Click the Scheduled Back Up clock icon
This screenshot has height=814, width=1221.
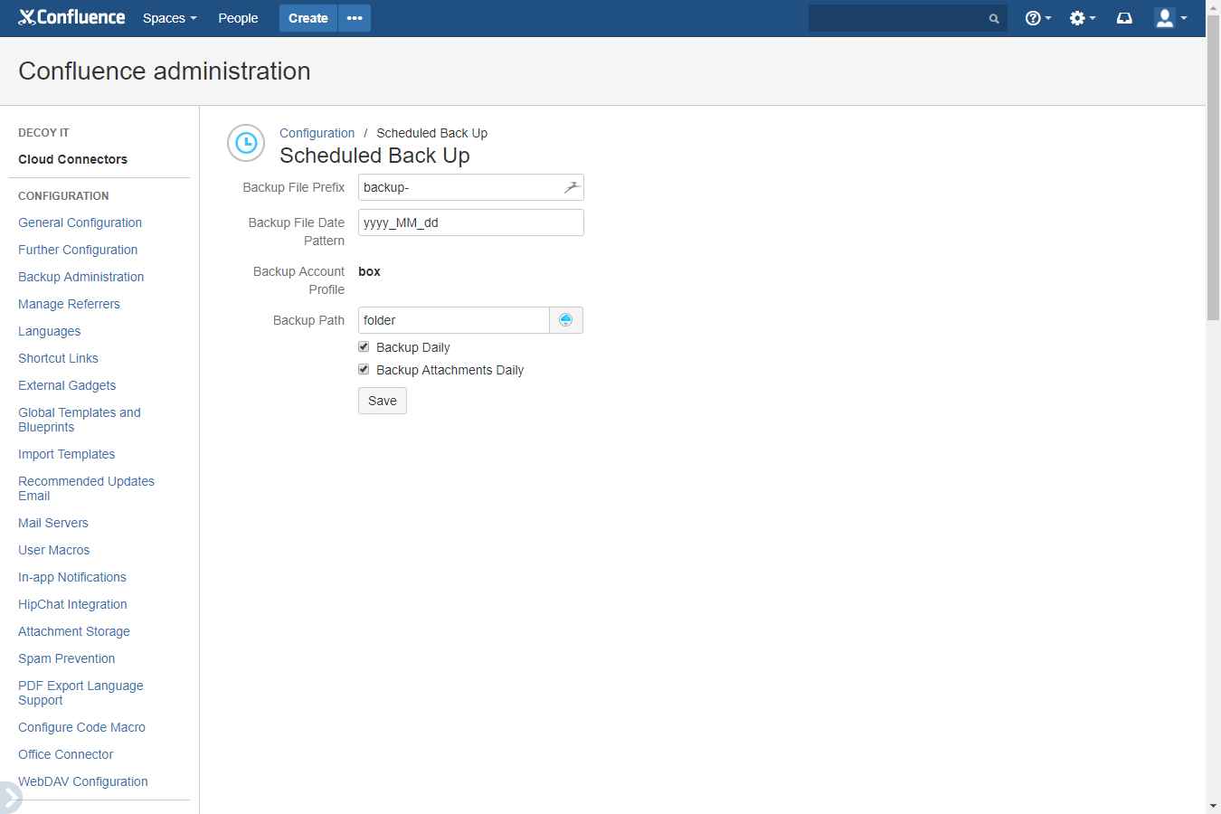pos(246,143)
